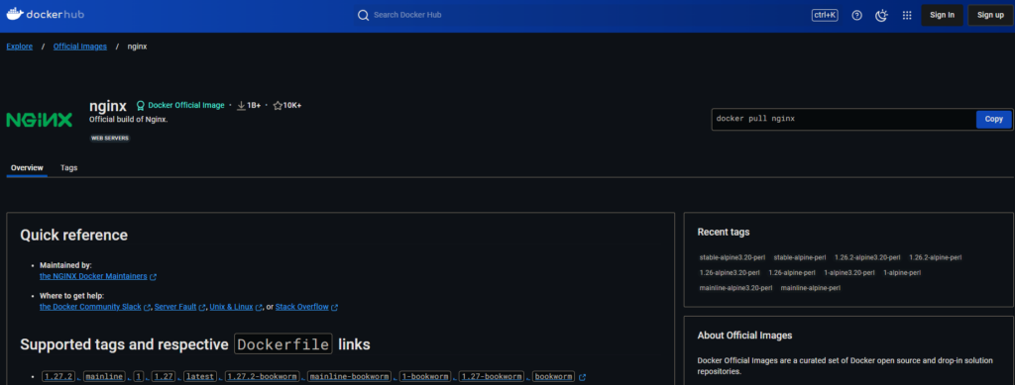Switch to the Tags tab

click(69, 168)
